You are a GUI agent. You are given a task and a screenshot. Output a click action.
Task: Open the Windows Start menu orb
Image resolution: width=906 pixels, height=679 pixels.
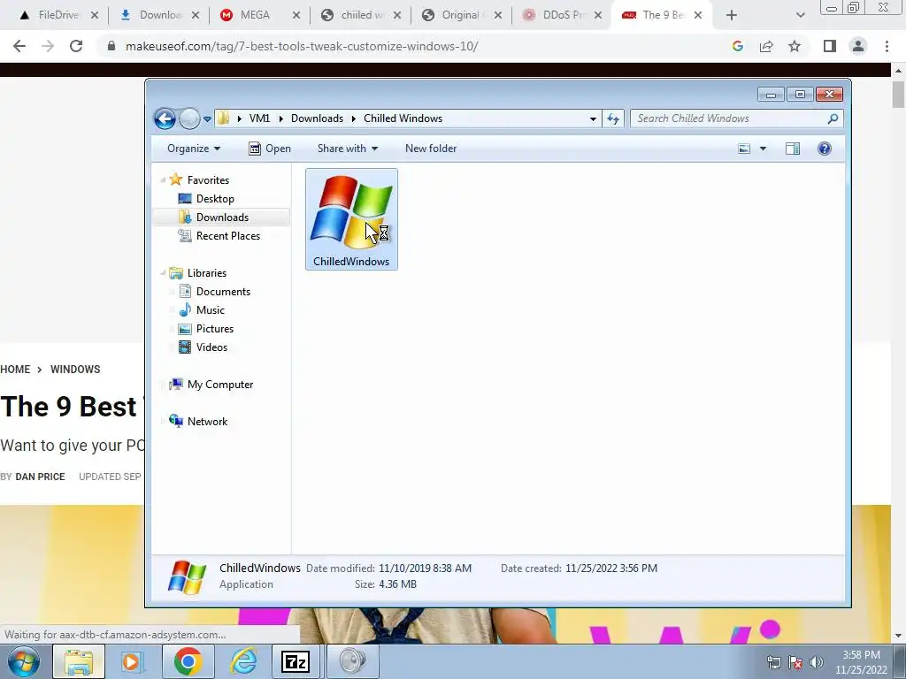(x=24, y=661)
